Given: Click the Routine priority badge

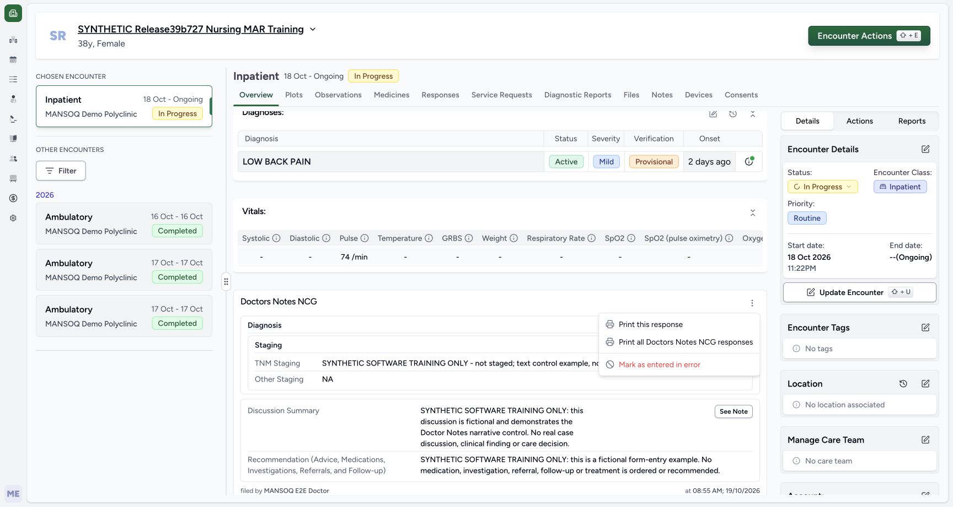Looking at the screenshot, I should coord(807,218).
